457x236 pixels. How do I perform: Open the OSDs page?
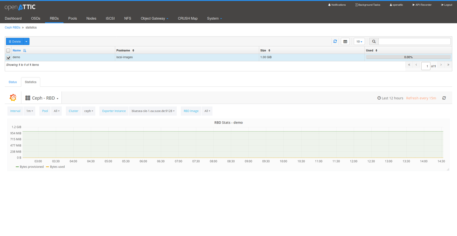click(x=36, y=18)
